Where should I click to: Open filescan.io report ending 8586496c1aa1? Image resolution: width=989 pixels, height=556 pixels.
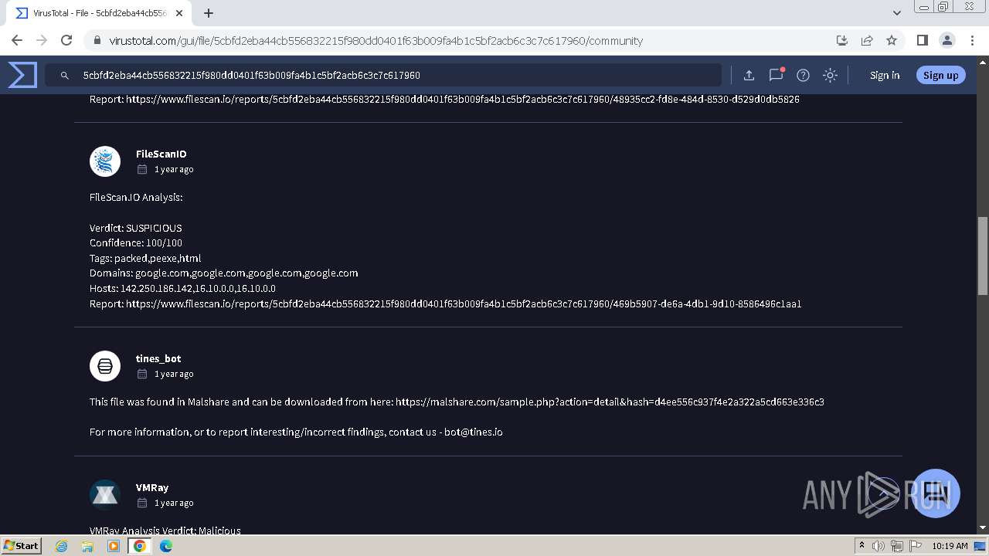(x=464, y=303)
